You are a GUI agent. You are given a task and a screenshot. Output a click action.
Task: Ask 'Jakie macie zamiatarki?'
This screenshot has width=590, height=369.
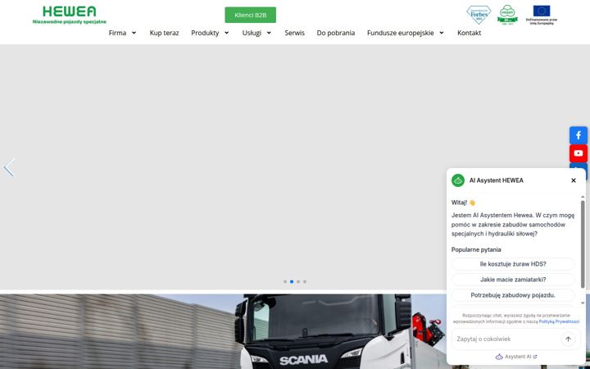[x=513, y=280]
